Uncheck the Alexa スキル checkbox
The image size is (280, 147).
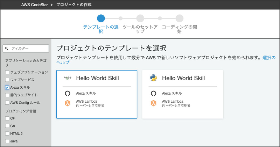(x=7, y=88)
